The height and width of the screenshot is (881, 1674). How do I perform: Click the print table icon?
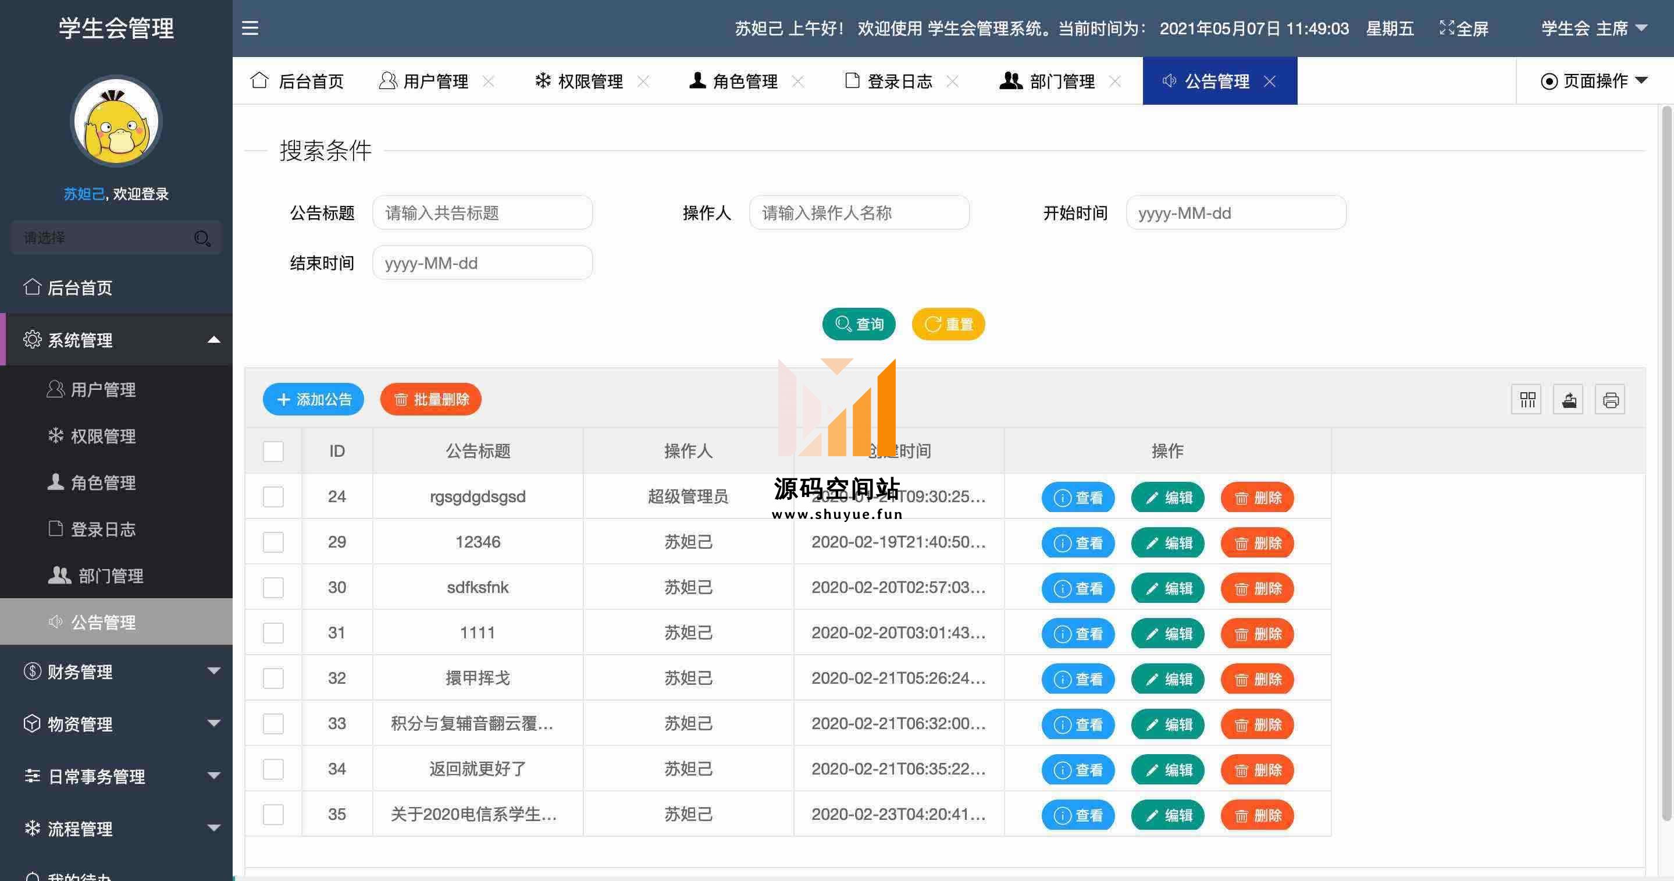[1611, 399]
